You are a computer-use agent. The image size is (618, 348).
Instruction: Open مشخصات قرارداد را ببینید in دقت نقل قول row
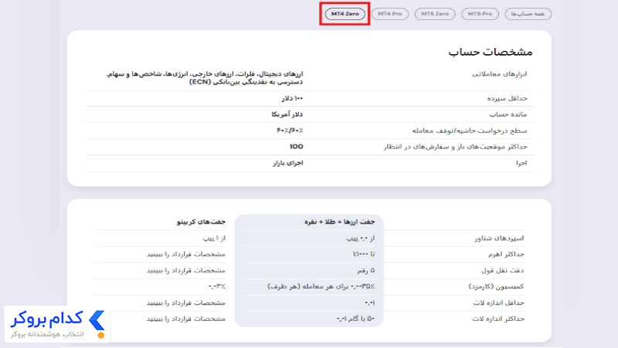click(186, 271)
